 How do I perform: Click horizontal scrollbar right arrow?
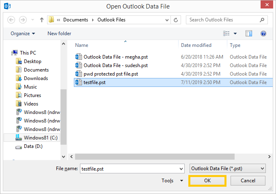270,156
